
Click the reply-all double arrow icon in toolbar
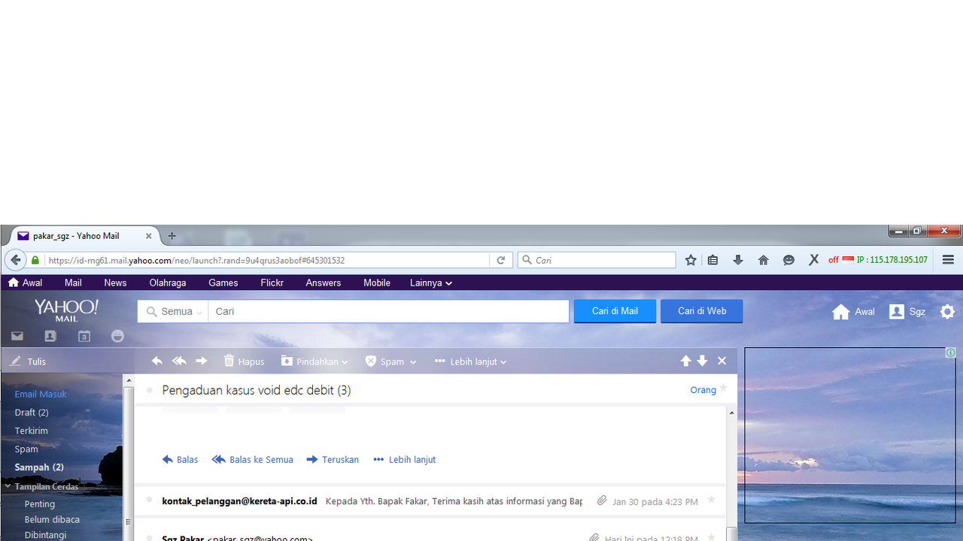click(179, 361)
